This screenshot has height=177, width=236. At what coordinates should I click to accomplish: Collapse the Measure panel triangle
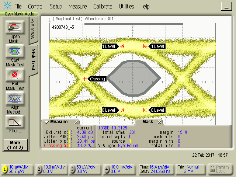[x=46, y=122]
